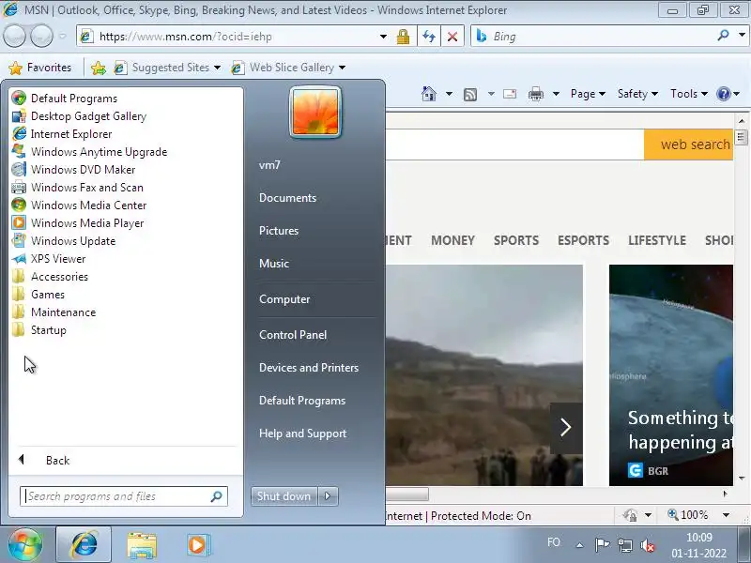The width and height of the screenshot is (751, 563).
Task: Open Windows Update
Action: pos(64,240)
